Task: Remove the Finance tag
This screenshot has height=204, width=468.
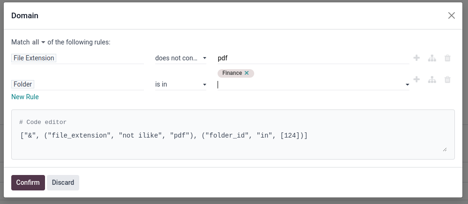Action: tap(247, 73)
